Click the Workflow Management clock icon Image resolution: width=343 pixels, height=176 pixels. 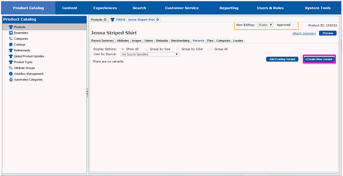tap(11, 74)
